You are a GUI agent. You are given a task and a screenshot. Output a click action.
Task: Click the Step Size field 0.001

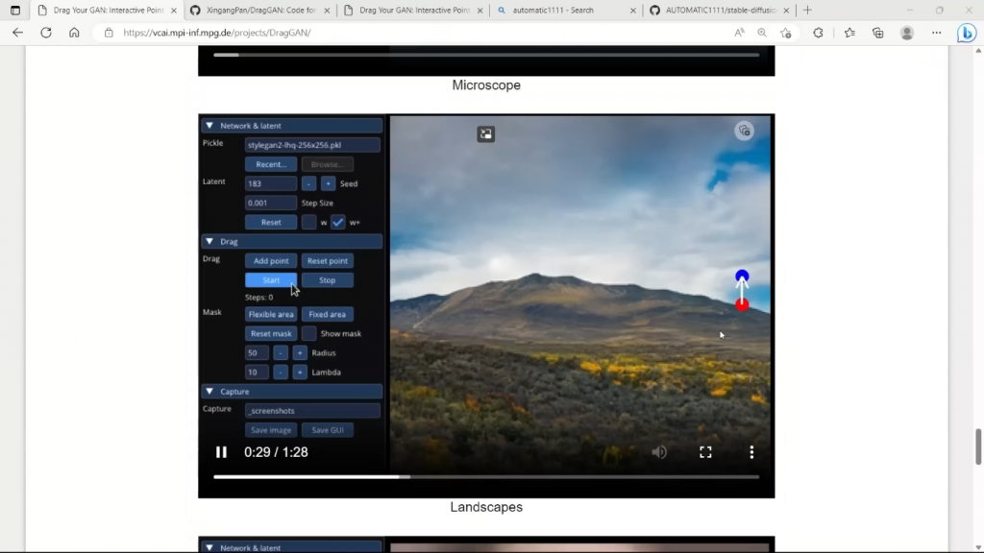[x=271, y=204]
